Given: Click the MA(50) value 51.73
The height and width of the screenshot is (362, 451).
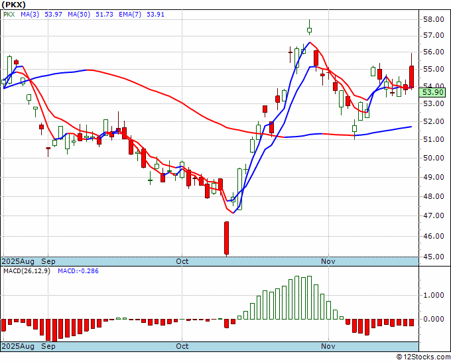Looking at the screenshot, I should (x=104, y=14).
